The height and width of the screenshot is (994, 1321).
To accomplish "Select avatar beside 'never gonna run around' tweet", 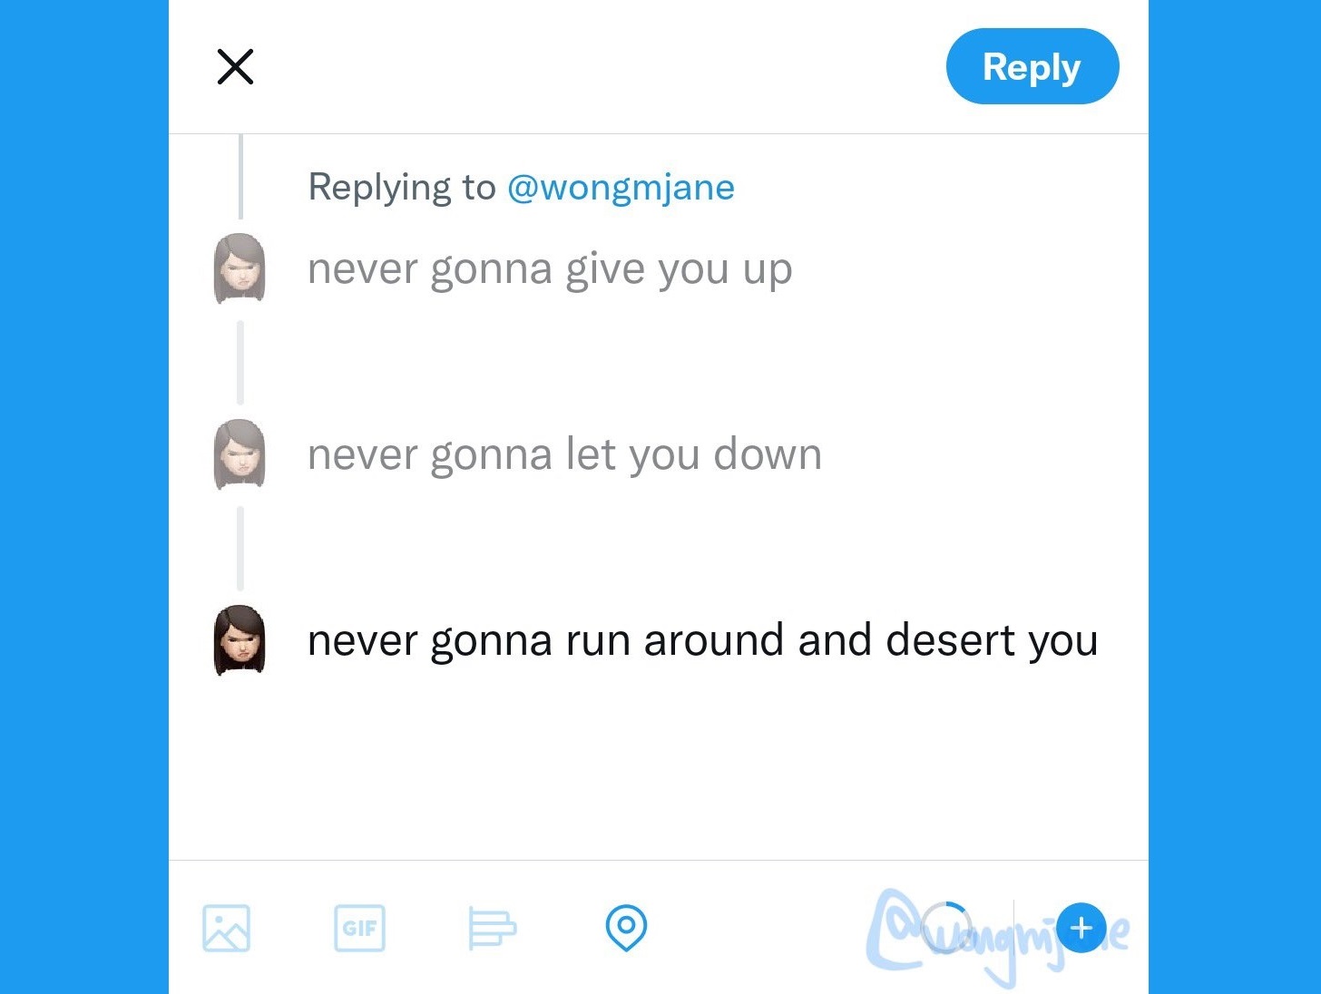I will pos(240,640).
